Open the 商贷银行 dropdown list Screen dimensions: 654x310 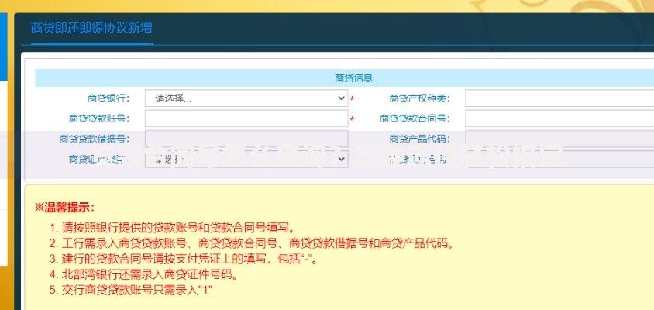point(246,98)
